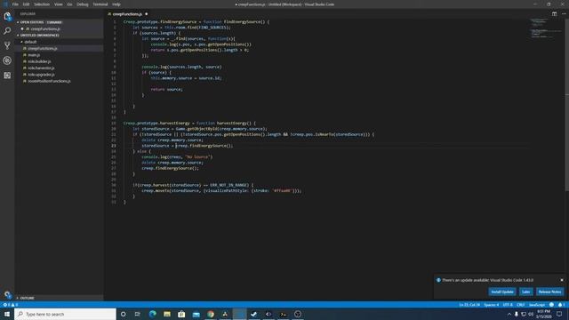Change indentation via Spaces: 4
569x320 pixels.
point(492,305)
